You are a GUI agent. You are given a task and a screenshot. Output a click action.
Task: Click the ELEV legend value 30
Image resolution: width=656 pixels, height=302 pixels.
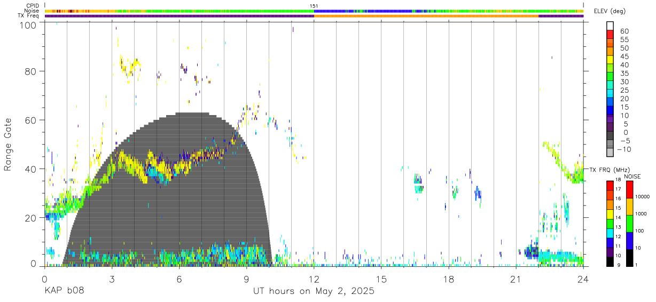(624, 82)
